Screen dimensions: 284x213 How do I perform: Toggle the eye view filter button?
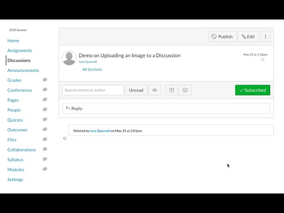[154, 90]
